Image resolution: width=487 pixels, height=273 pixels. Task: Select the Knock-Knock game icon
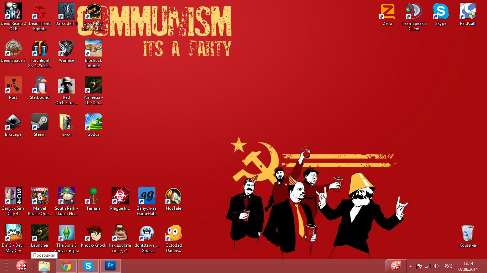pyautogui.click(x=93, y=233)
